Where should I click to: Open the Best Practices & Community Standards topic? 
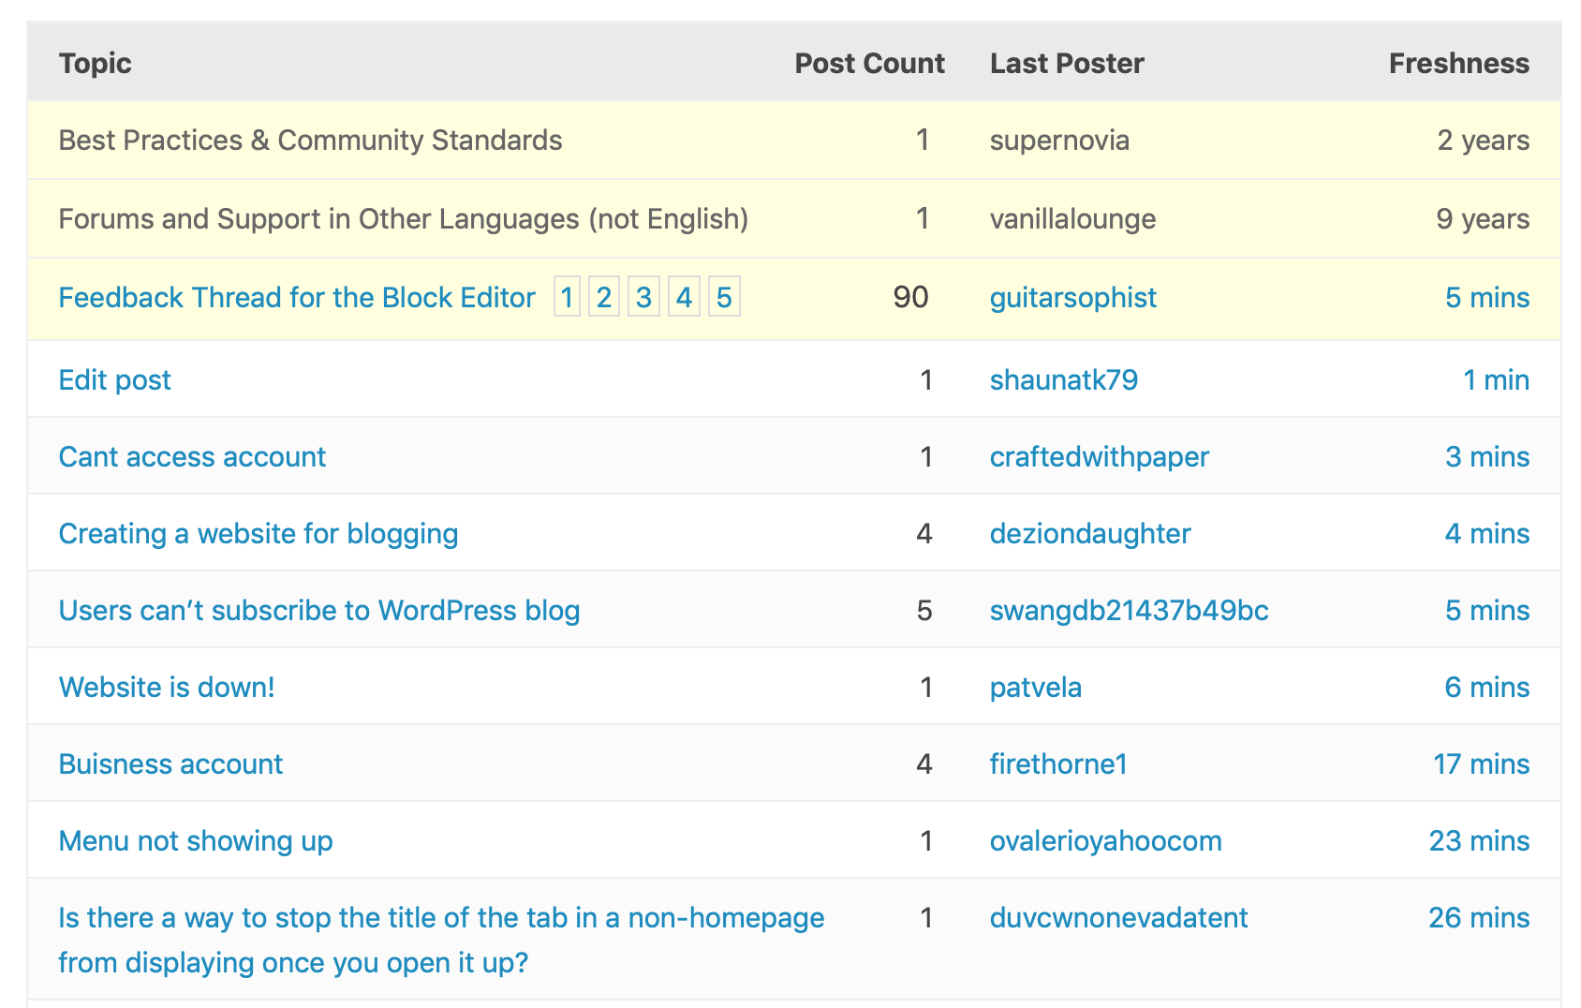[x=309, y=140]
